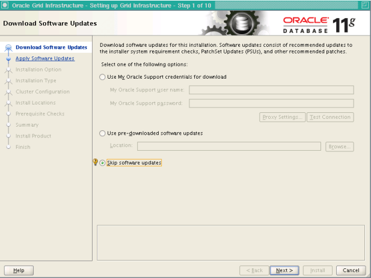Click the maximize icon in title bar
The height and width of the screenshot is (278, 371).
tap(365, 5)
